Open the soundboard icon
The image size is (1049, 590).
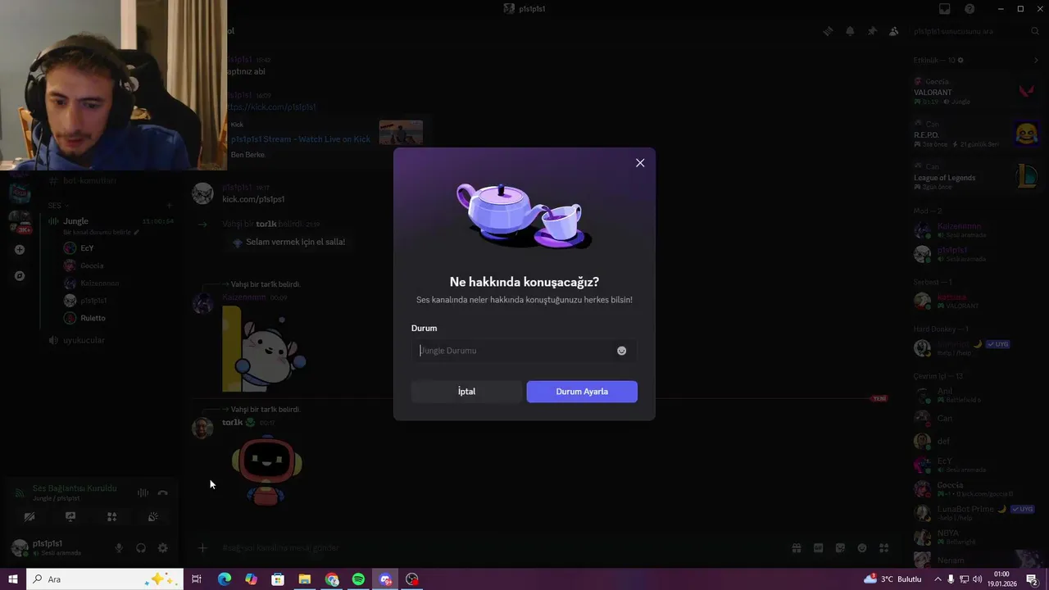click(x=153, y=517)
